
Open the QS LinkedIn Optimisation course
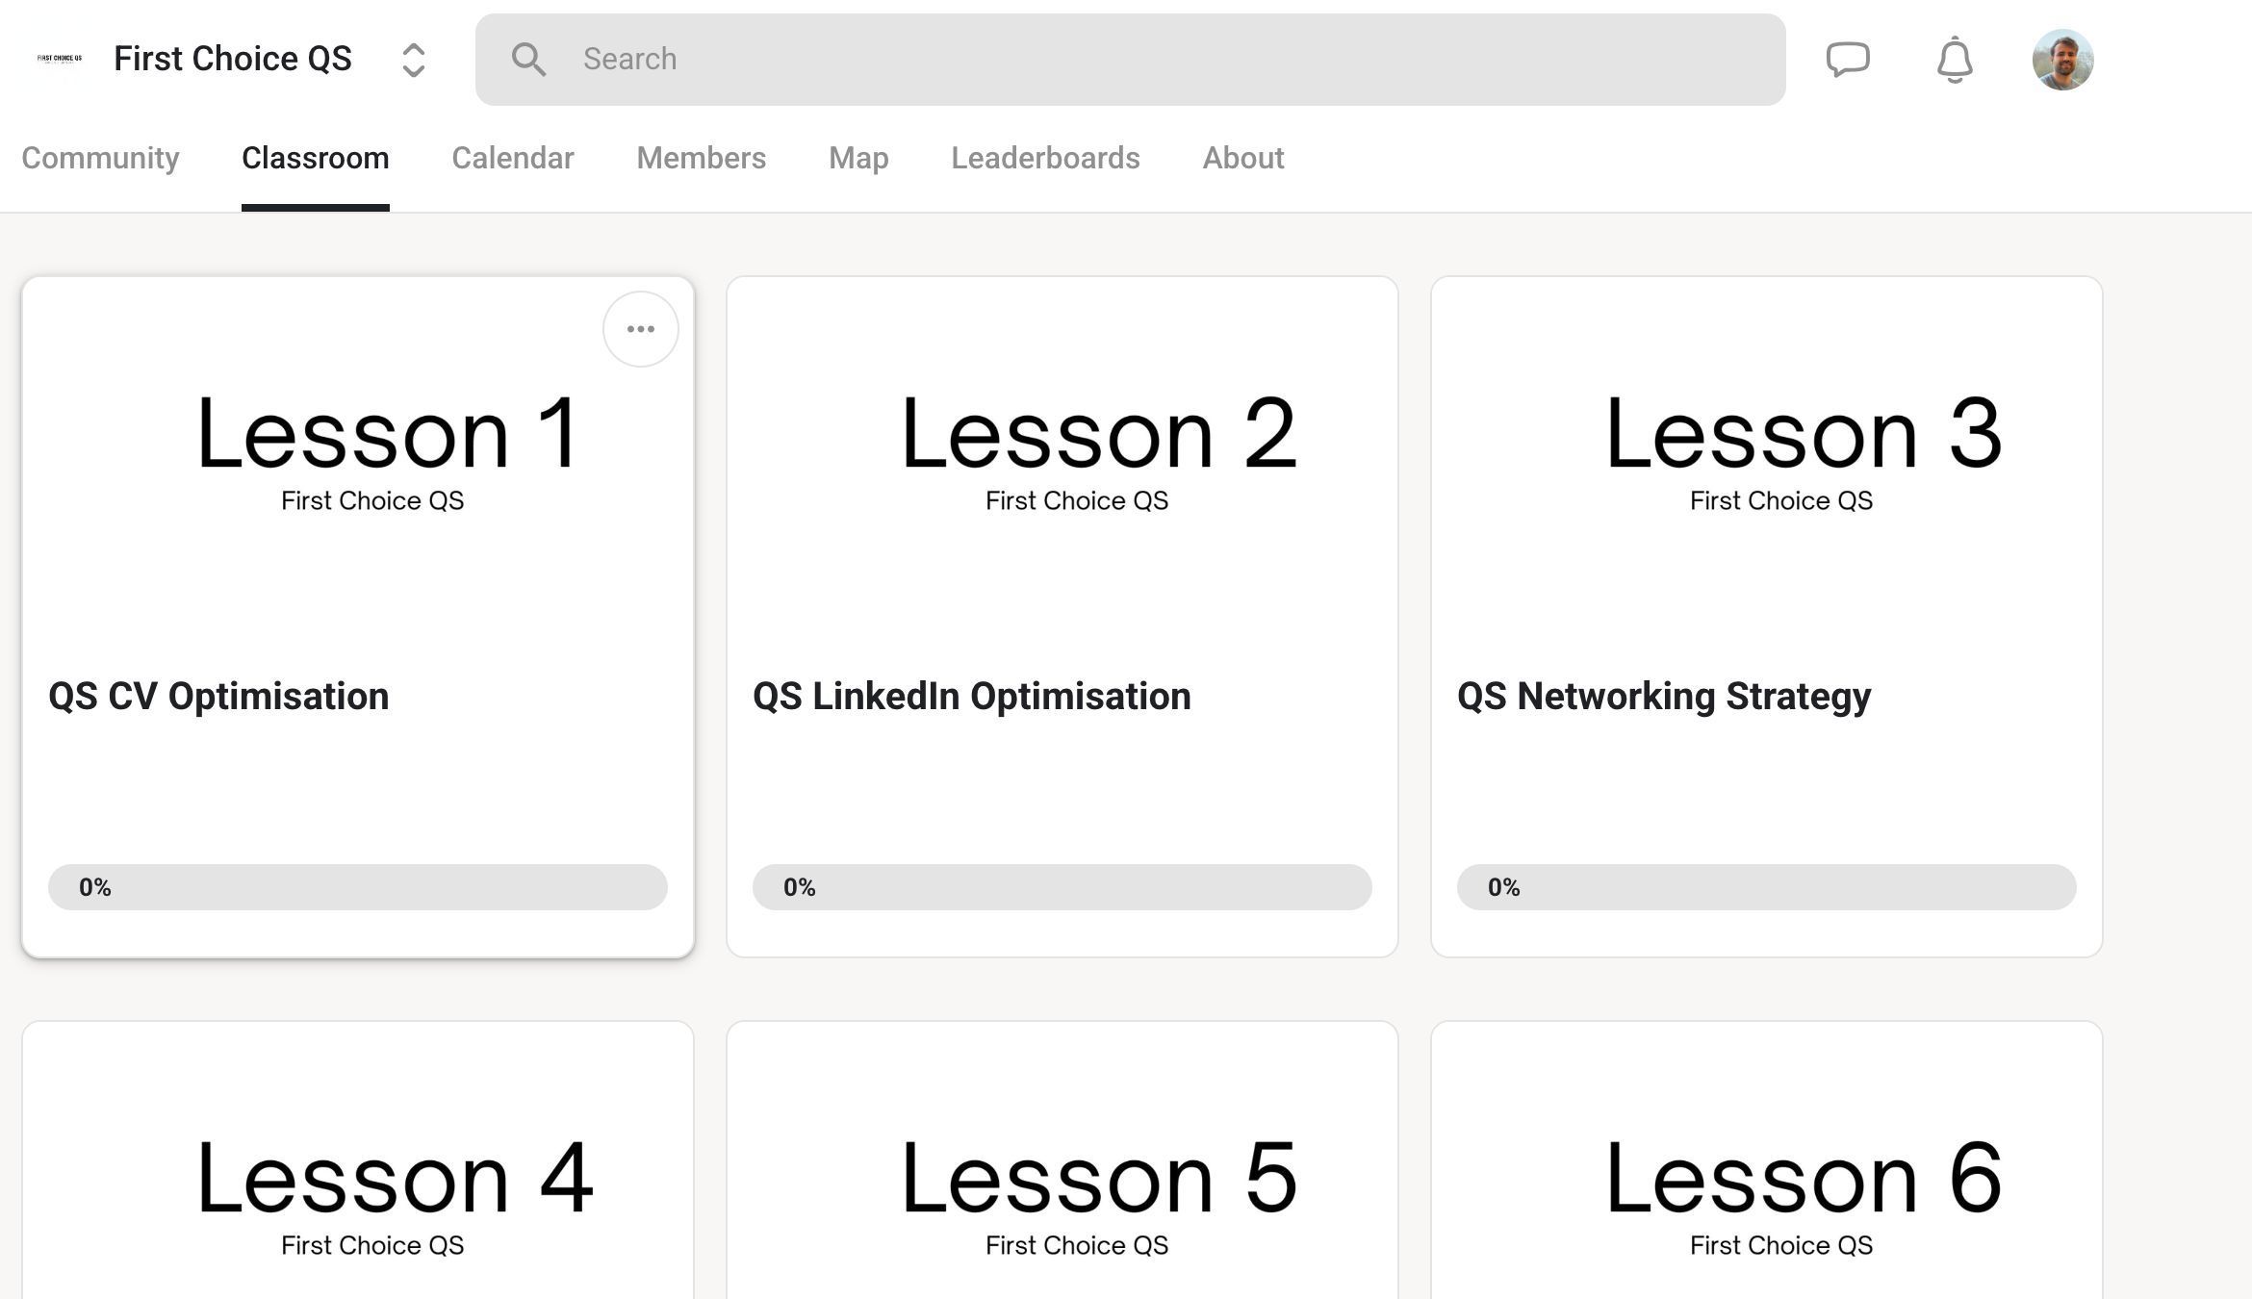[x=972, y=696]
